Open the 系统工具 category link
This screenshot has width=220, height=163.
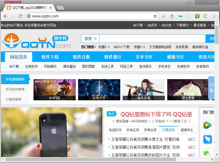107,66
